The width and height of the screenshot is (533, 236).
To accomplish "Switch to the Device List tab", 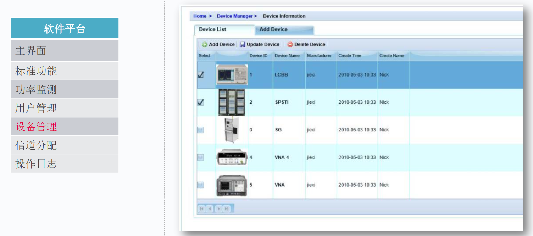I will click(224, 30).
